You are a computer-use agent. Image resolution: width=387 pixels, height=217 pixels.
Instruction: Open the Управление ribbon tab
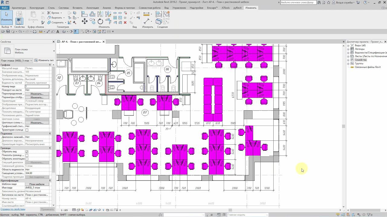(x=179, y=8)
